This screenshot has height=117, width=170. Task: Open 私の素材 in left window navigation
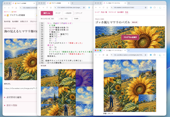coord(15,21)
